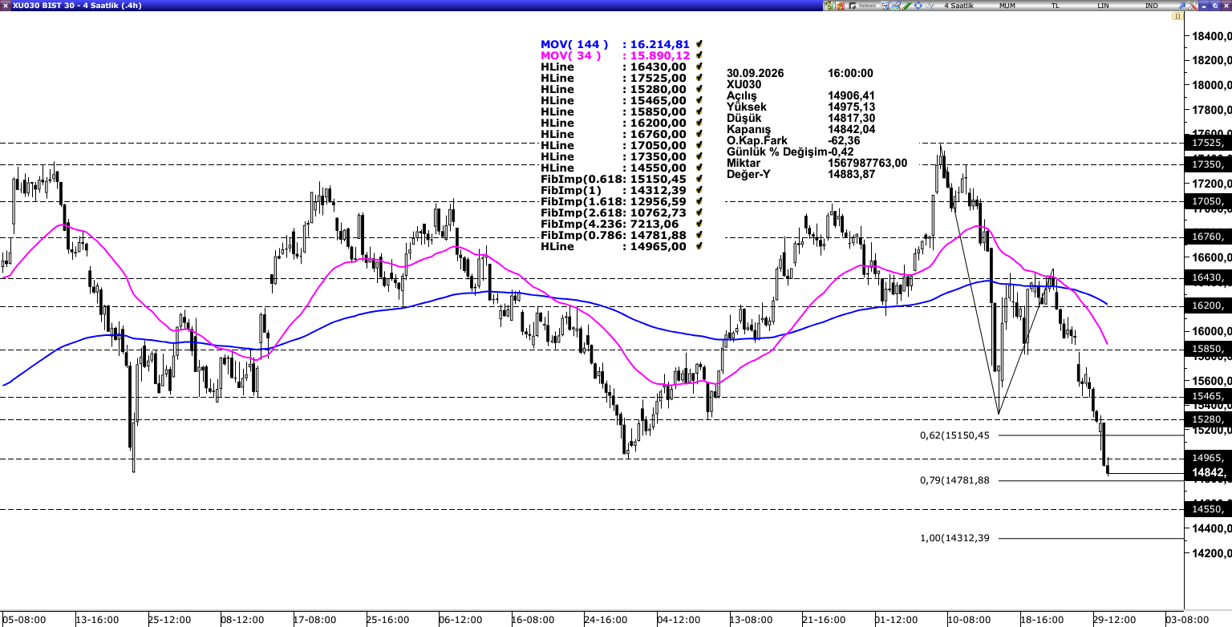Open the 4 Saatlik period selector
This screenshot has height=627, width=1232.
(958, 6)
